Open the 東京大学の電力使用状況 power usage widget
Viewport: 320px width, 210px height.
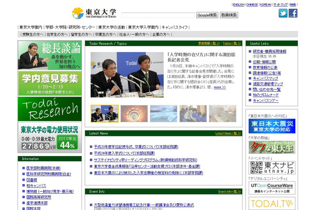click(50, 137)
